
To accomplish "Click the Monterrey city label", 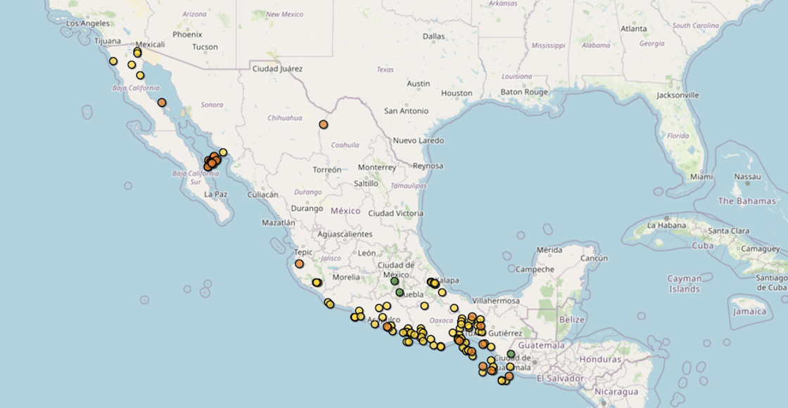I will (x=376, y=168).
